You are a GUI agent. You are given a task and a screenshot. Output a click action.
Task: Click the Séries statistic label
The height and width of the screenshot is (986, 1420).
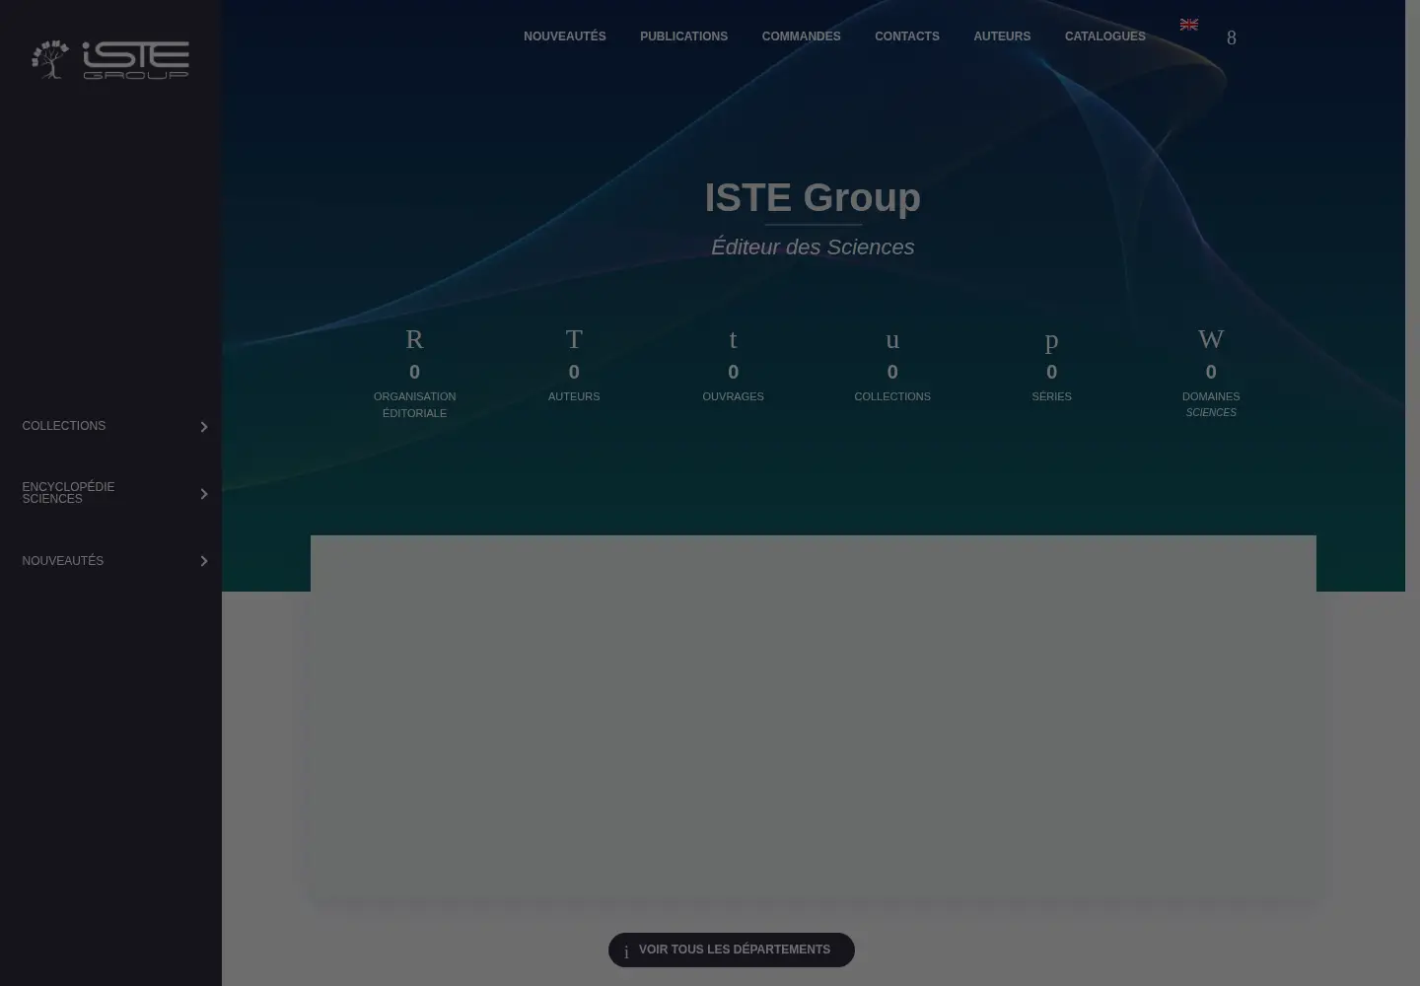click(1051, 396)
